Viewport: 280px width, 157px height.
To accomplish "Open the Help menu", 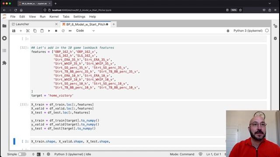I will pyautogui.click(x=92, y=17).
